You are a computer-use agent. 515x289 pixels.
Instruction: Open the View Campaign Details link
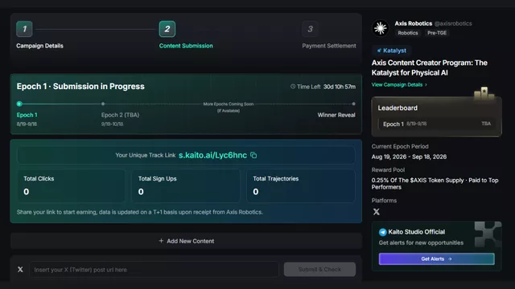click(x=397, y=84)
